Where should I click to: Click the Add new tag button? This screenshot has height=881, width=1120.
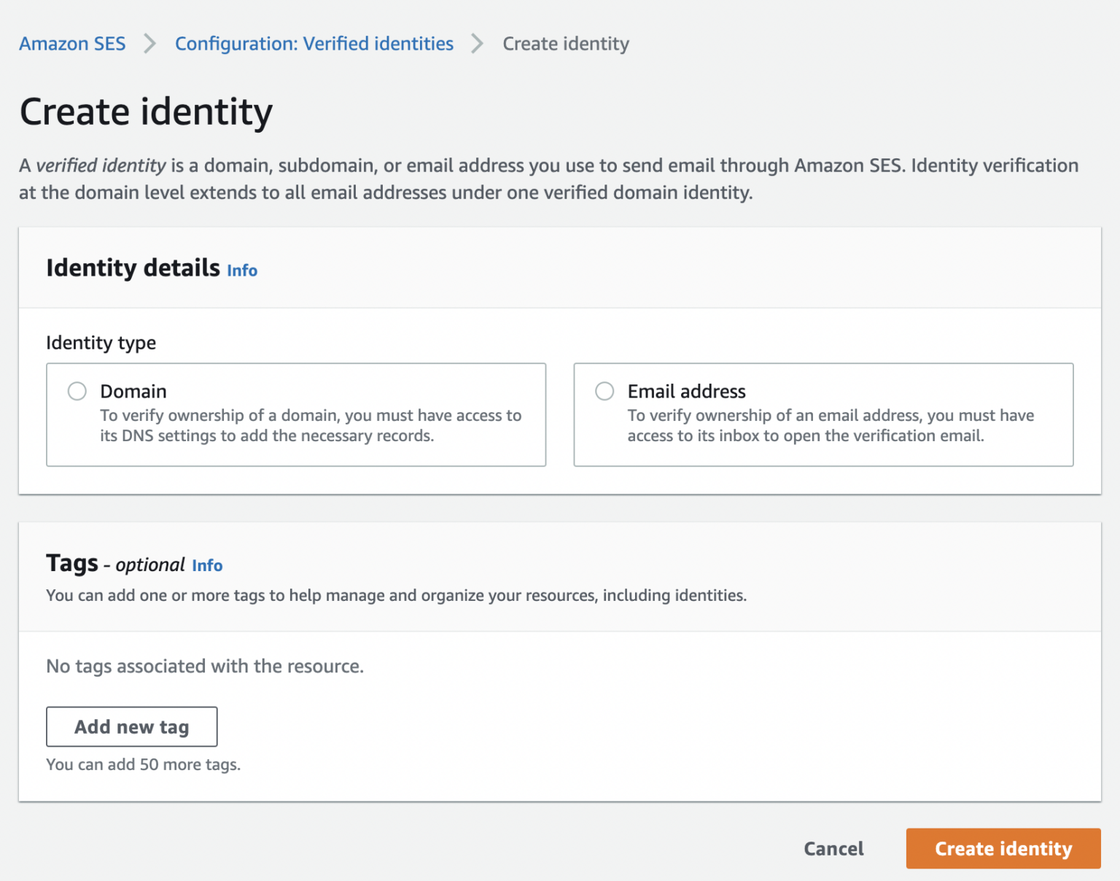tap(131, 726)
